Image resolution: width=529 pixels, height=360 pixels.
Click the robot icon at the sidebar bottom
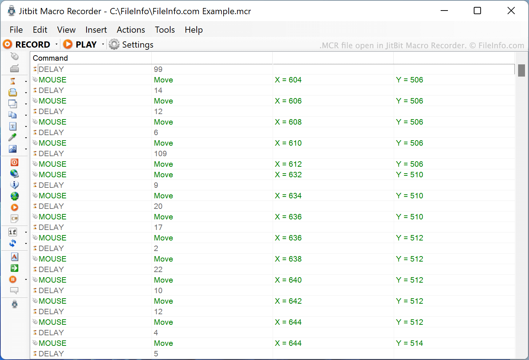pos(15,304)
